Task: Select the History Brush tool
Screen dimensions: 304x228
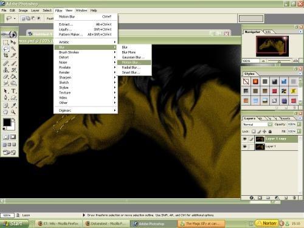Action: pyautogui.click(x=13, y=70)
